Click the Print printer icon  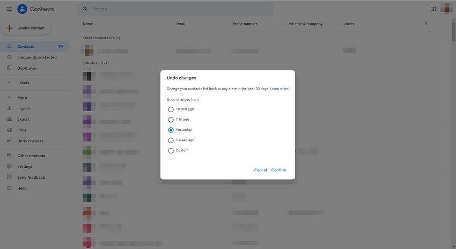tap(9, 130)
